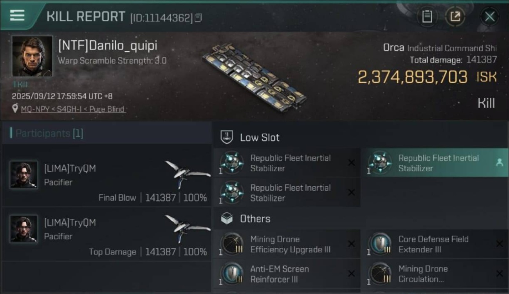Open the Top Damage TryQM portrait

[x=24, y=229]
